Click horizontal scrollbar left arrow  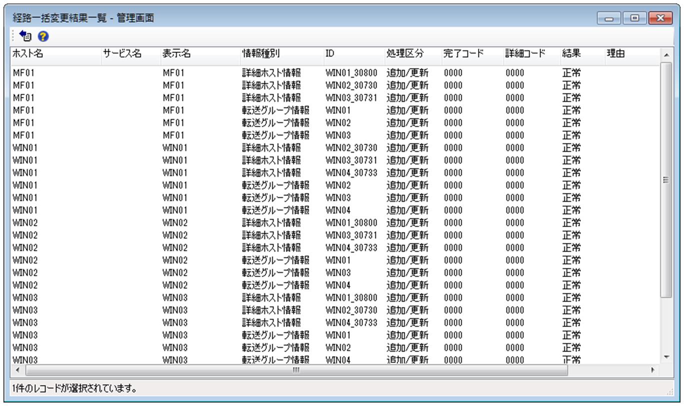[17, 369]
